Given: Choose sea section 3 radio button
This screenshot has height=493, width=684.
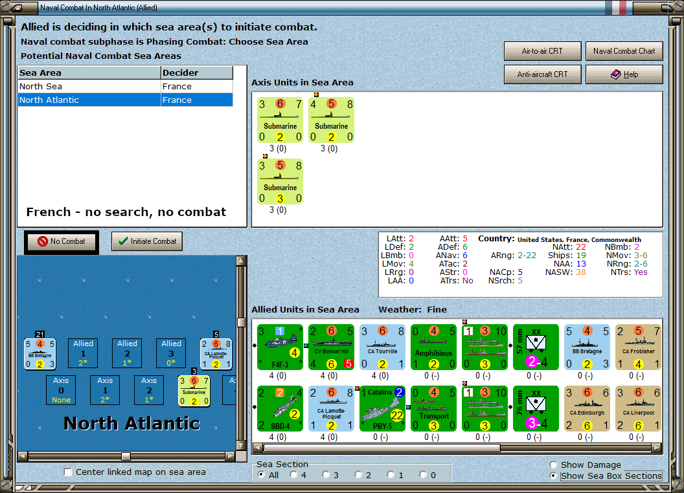Looking at the screenshot, I should tap(326, 475).
